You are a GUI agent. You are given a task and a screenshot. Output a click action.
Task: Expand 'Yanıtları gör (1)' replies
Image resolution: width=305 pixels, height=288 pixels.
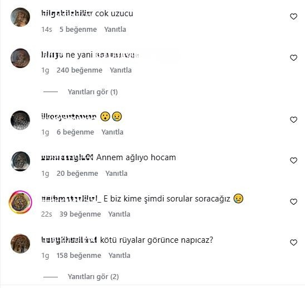pyautogui.click(x=92, y=92)
